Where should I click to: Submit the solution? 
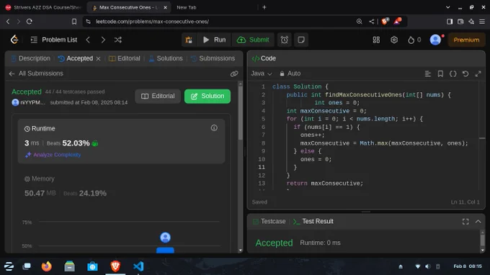[253, 40]
